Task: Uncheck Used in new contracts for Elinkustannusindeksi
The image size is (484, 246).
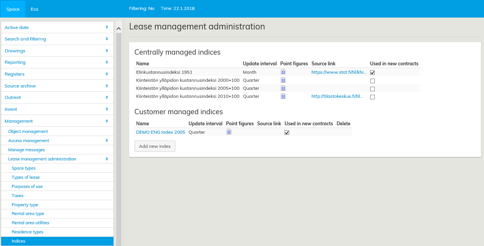Action: [372, 73]
